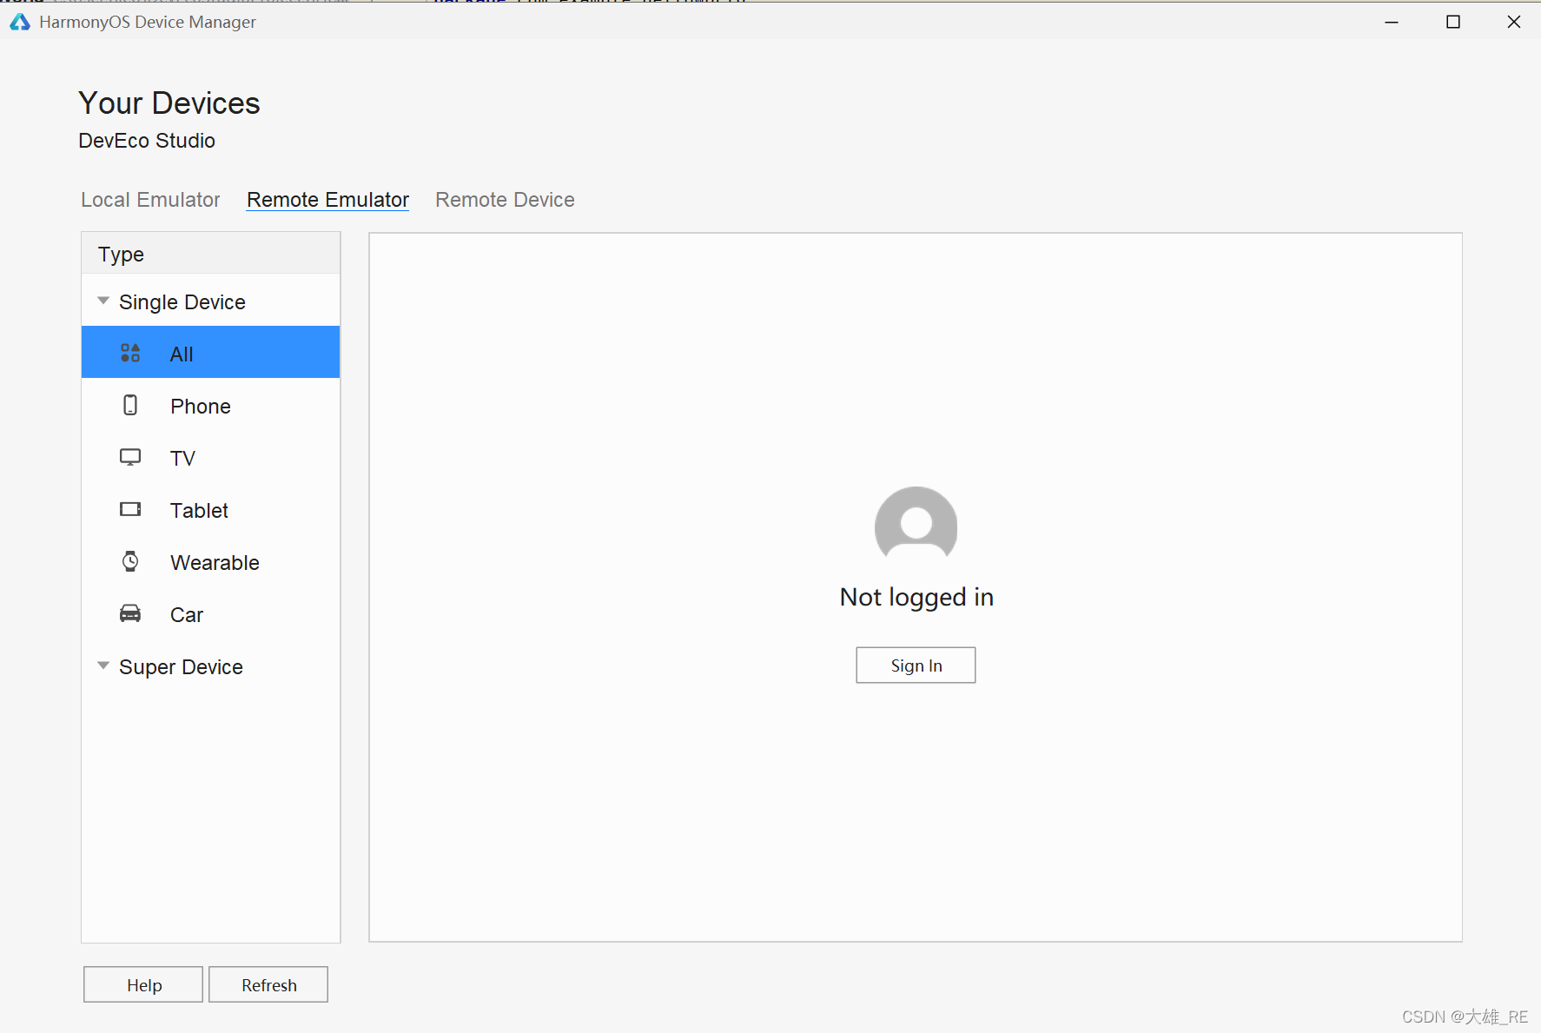Select the Remote Emulator tab
This screenshot has width=1541, height=1033.
click(x=327, y=200)
